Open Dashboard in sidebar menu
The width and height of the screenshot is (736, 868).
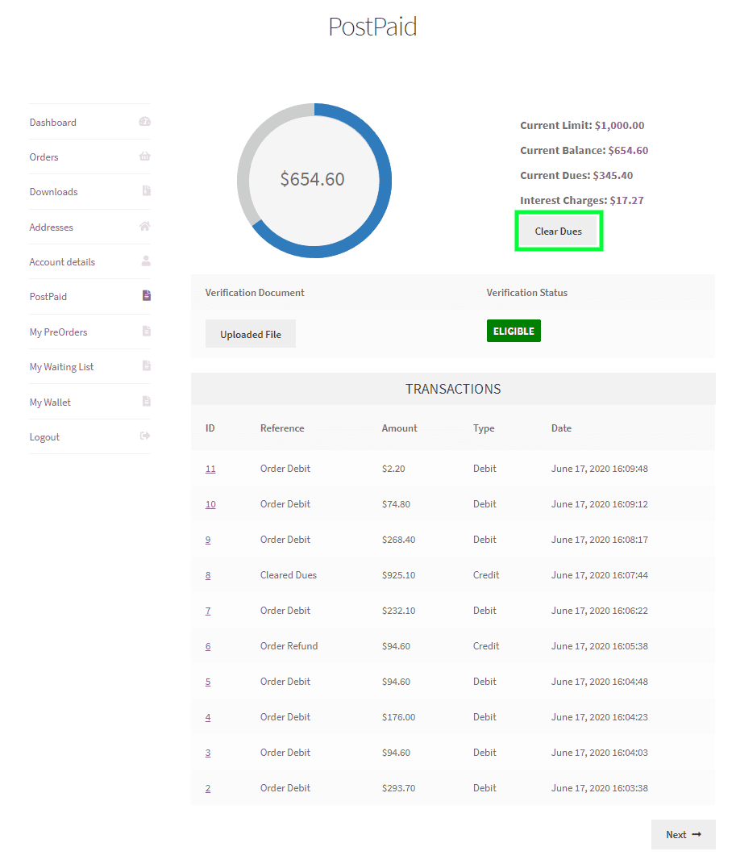click(x=53, y=123)
